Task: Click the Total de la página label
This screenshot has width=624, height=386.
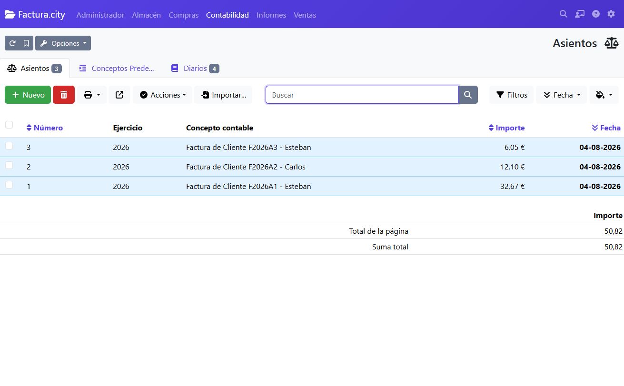Action: [378, 231]
